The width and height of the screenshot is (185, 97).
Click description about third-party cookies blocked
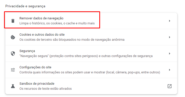tap(72, 40)
